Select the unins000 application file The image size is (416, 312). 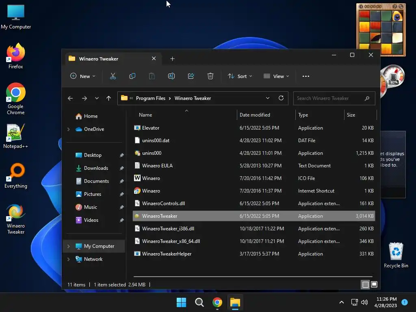[x=253, y=153]
